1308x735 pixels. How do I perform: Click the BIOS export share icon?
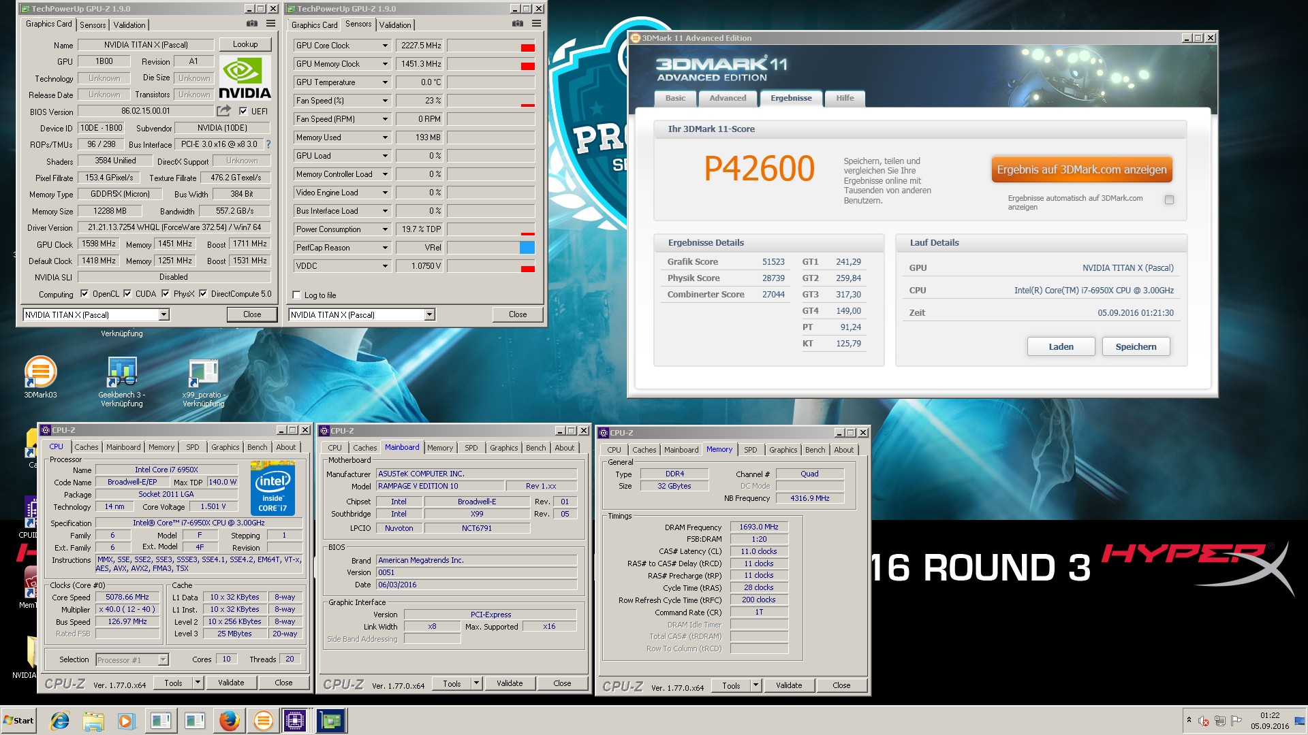[223, 111]
